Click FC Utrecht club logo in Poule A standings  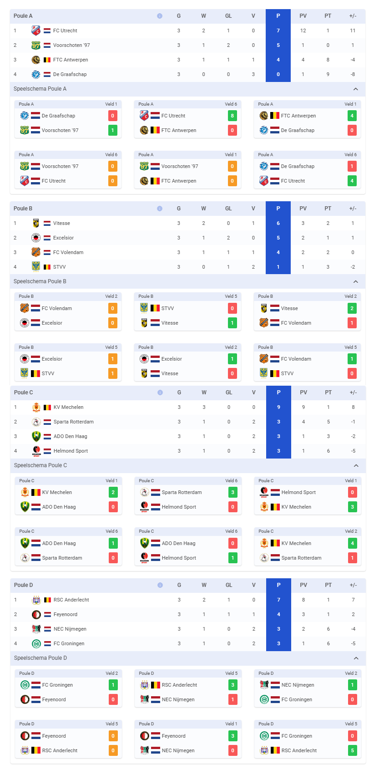tap(36, 31)
